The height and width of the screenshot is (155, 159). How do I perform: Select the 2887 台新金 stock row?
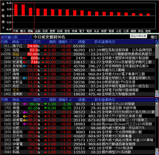(78, 82)
